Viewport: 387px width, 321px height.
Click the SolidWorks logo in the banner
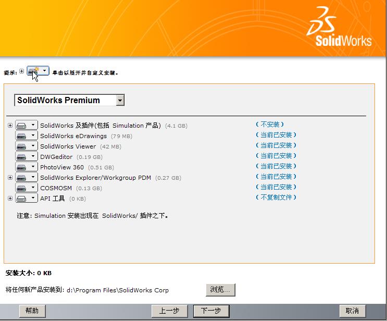coord(340,27)
